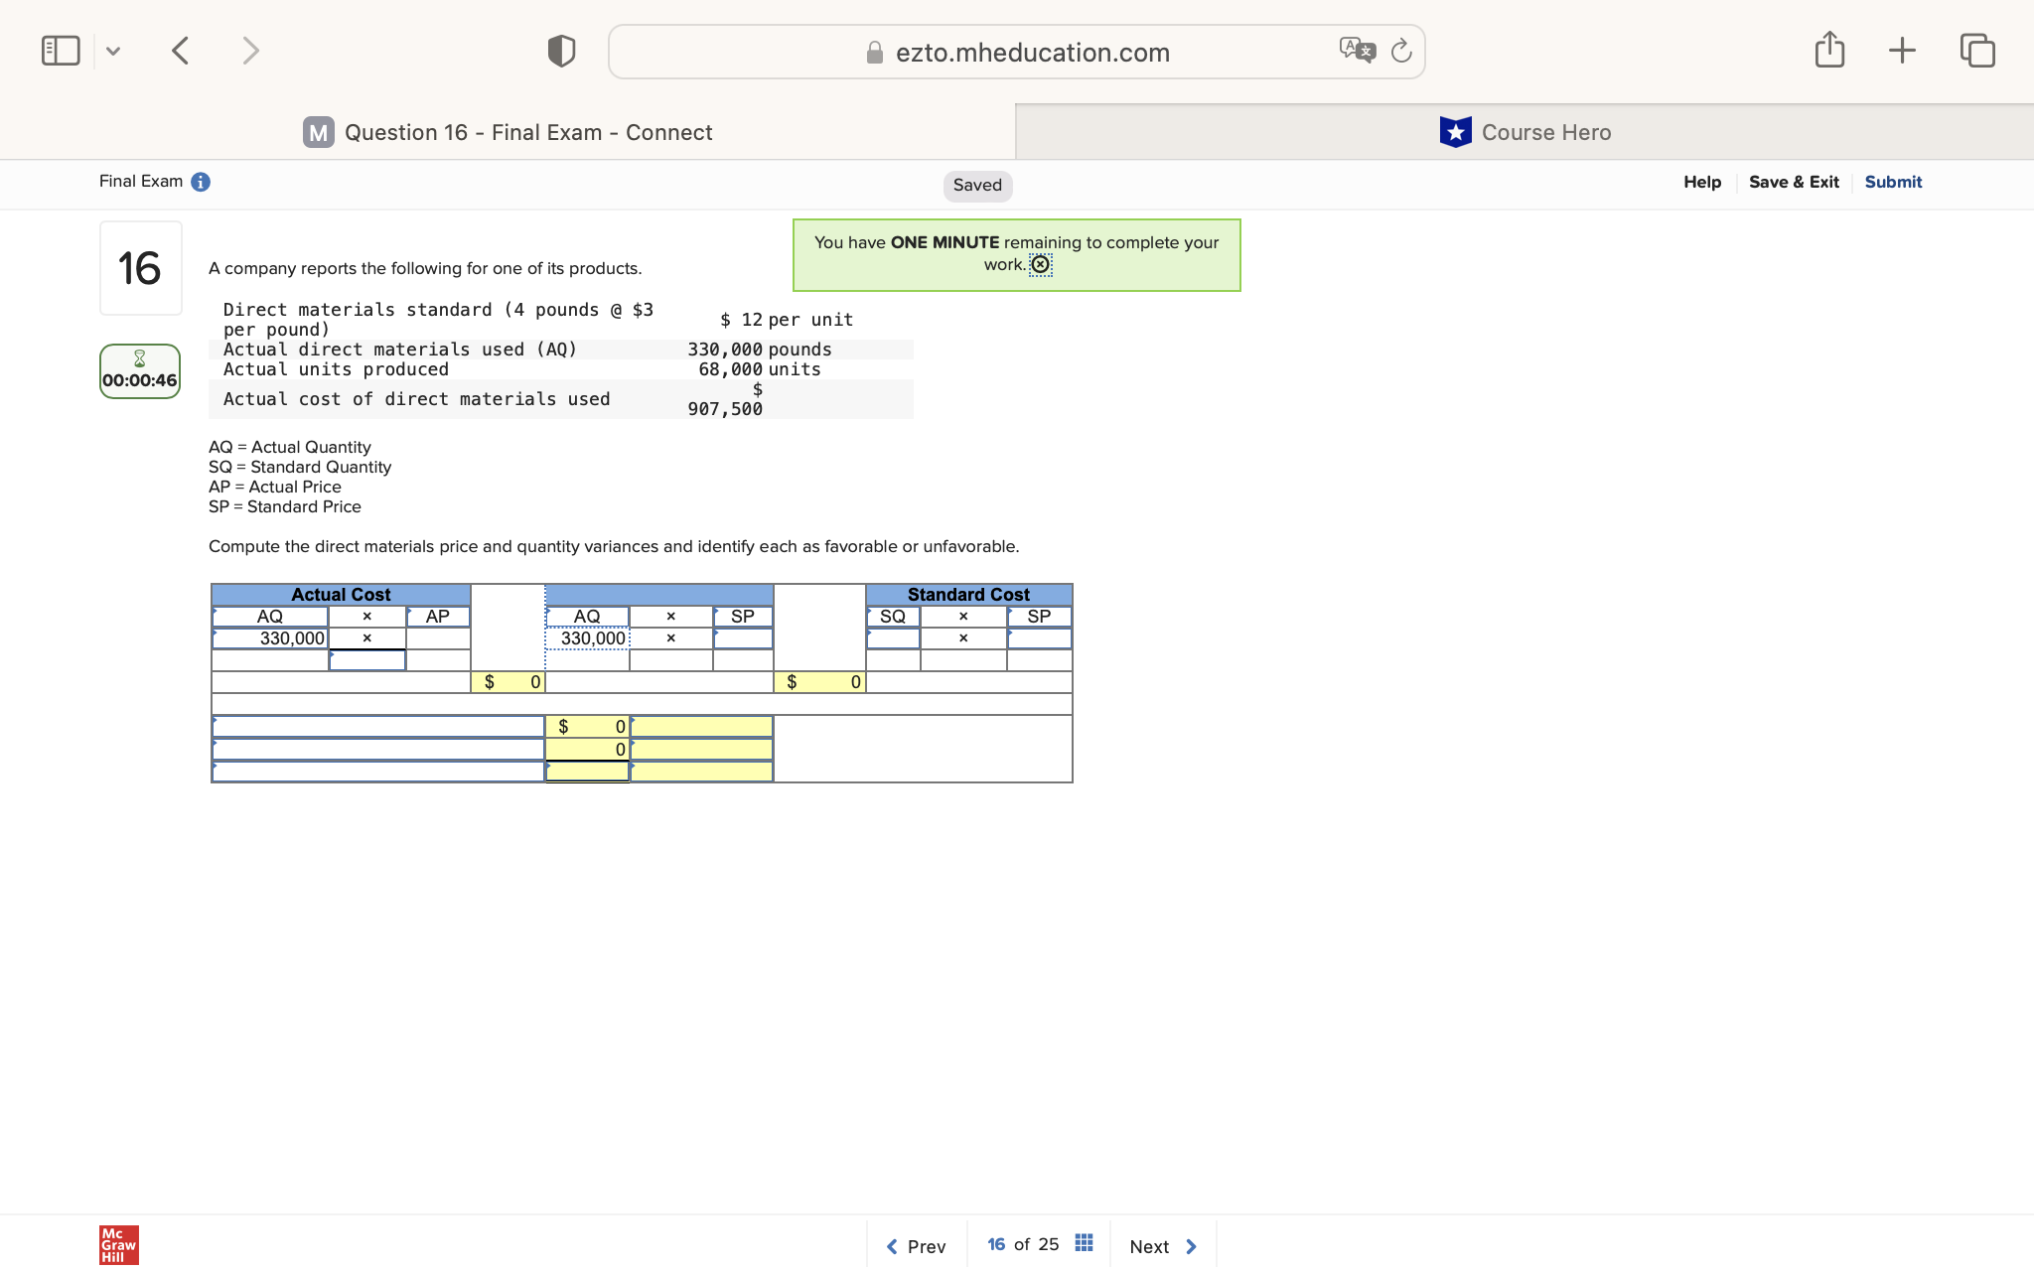Switch to the Course Hero tab
The image size is (2034, 1271).
pos(1525,132)
